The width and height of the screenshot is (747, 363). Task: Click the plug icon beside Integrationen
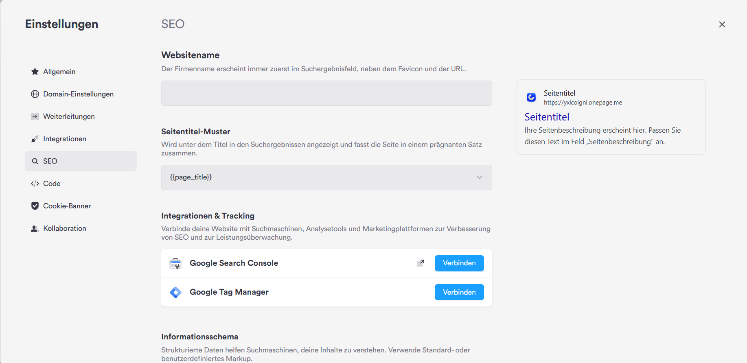[x=35, y=139]
